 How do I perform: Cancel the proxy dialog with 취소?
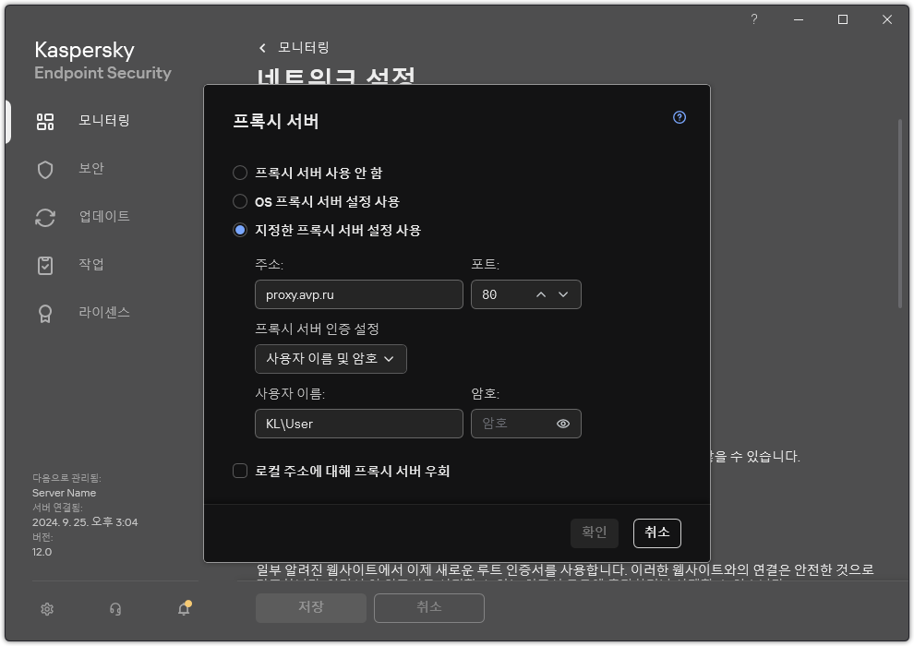pyautogui.click(x=655, y=532)
